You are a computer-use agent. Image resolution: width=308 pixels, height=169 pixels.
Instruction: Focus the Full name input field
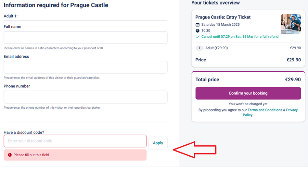(85, 38)
